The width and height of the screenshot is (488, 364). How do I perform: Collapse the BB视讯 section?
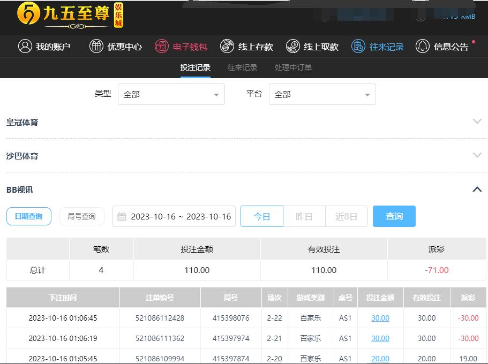(477, 189)
